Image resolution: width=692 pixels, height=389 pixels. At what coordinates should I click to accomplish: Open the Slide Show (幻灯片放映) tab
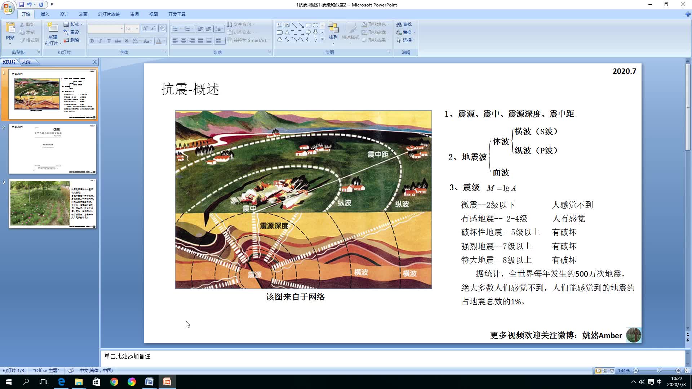pos(109,14)
